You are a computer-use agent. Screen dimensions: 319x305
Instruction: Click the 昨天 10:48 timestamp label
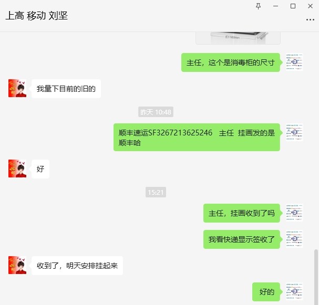pos(156,112)
